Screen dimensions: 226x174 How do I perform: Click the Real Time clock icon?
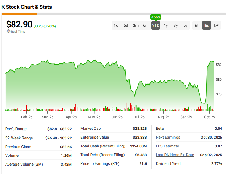8,31
